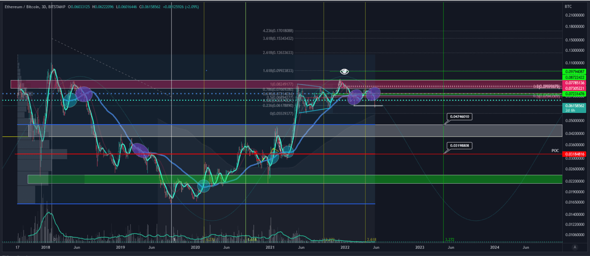
Task: Click the 2020 label on time axis
Action: point(195,247)
